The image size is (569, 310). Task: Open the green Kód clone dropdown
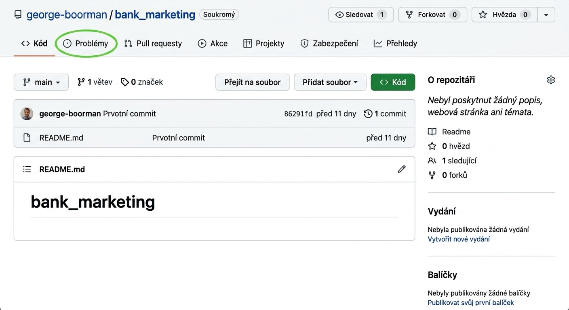click(x=393, y=82)
